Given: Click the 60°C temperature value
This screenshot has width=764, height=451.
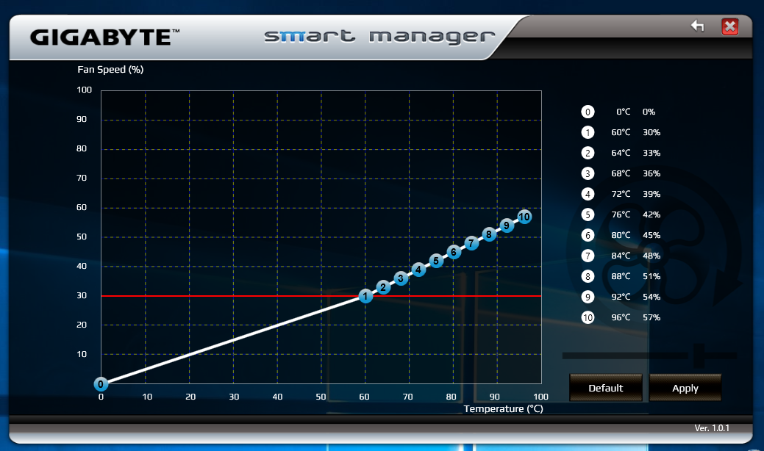Looking at the screenshot, I should tap(621, 132).
